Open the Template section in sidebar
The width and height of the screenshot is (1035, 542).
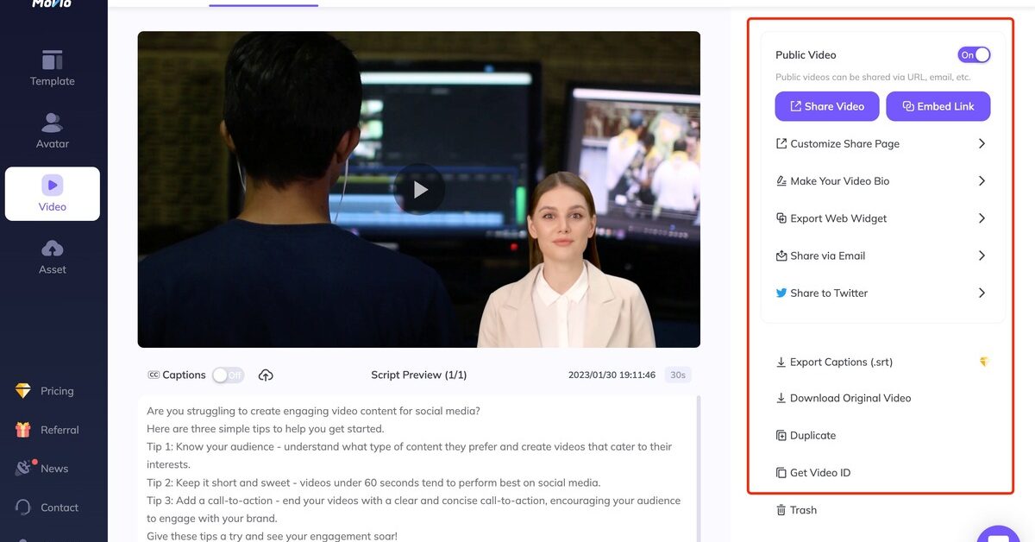coord(53,68)
